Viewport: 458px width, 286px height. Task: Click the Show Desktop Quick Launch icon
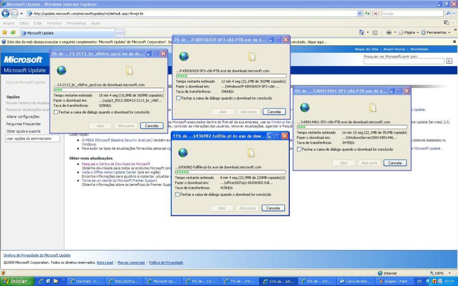pos(48,282)
